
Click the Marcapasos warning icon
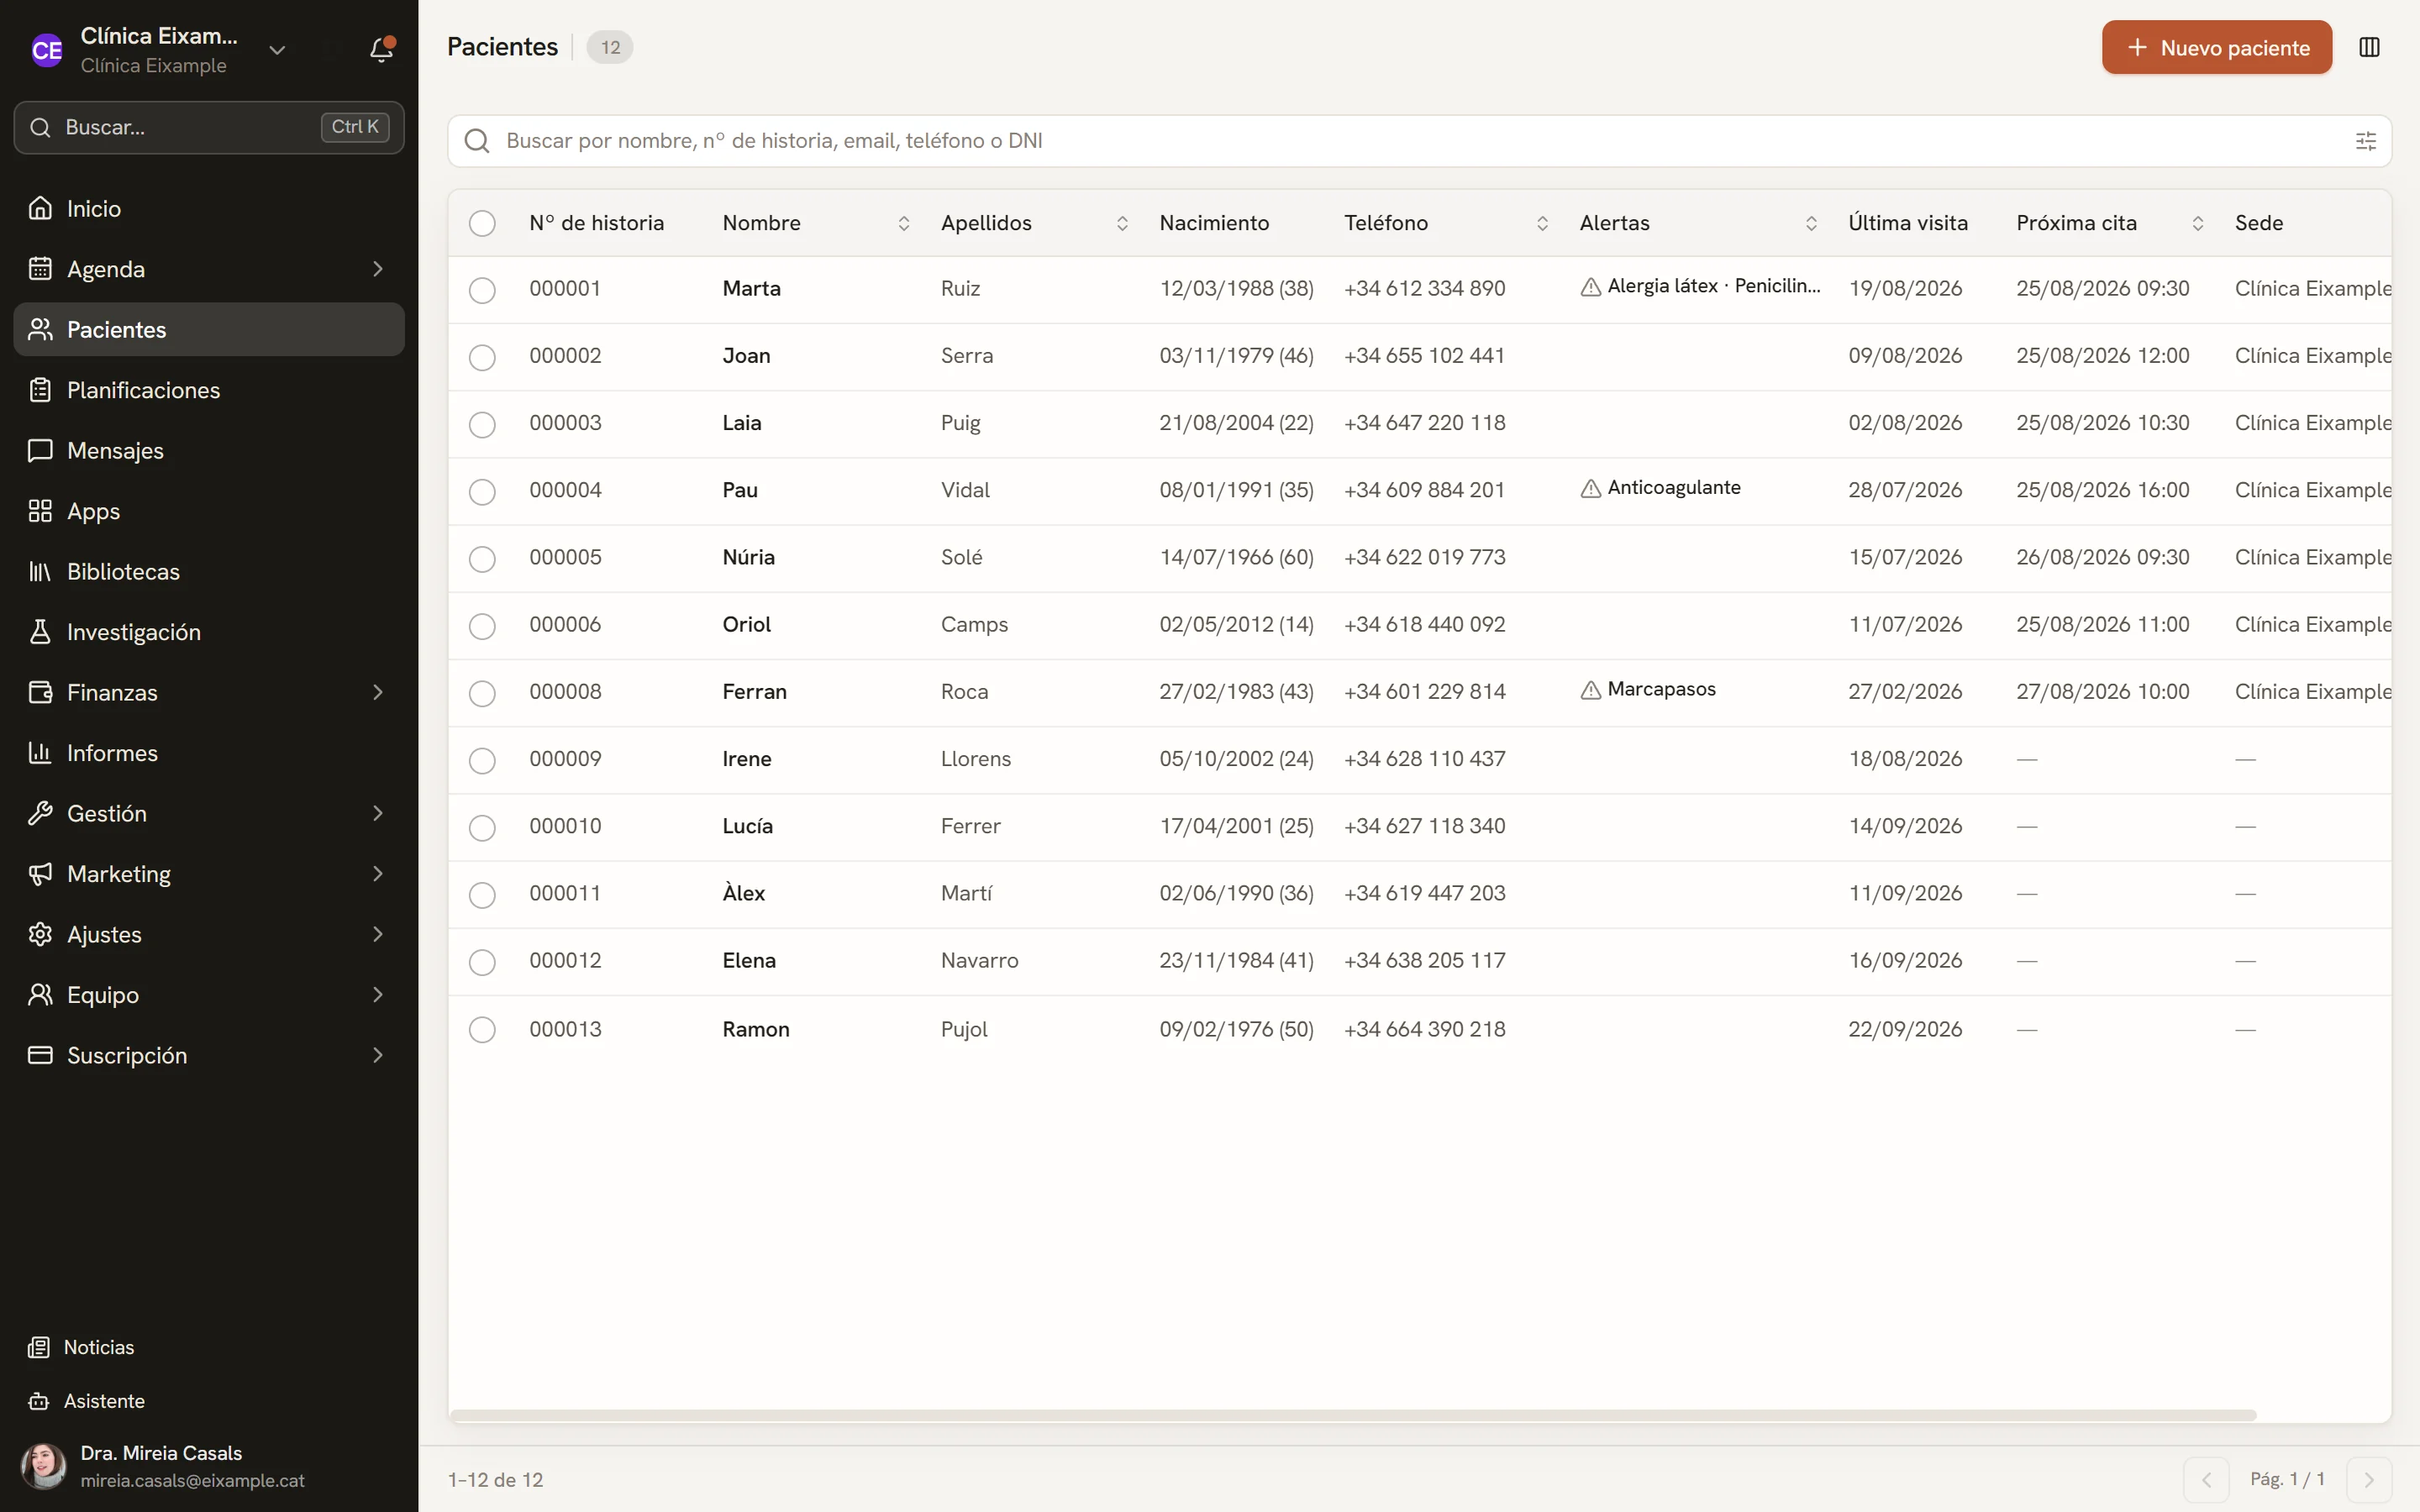point(1590,690)
